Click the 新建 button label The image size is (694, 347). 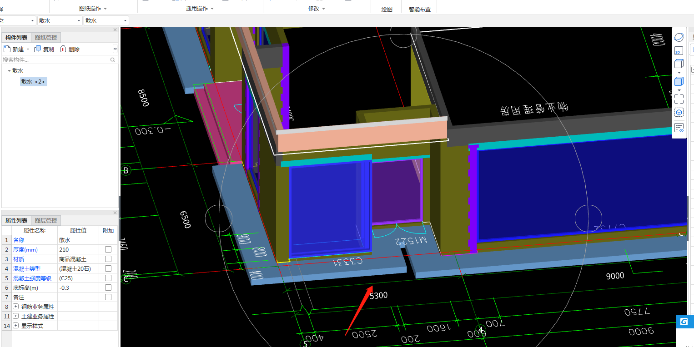pyautogui.click(x=18, y=49)
